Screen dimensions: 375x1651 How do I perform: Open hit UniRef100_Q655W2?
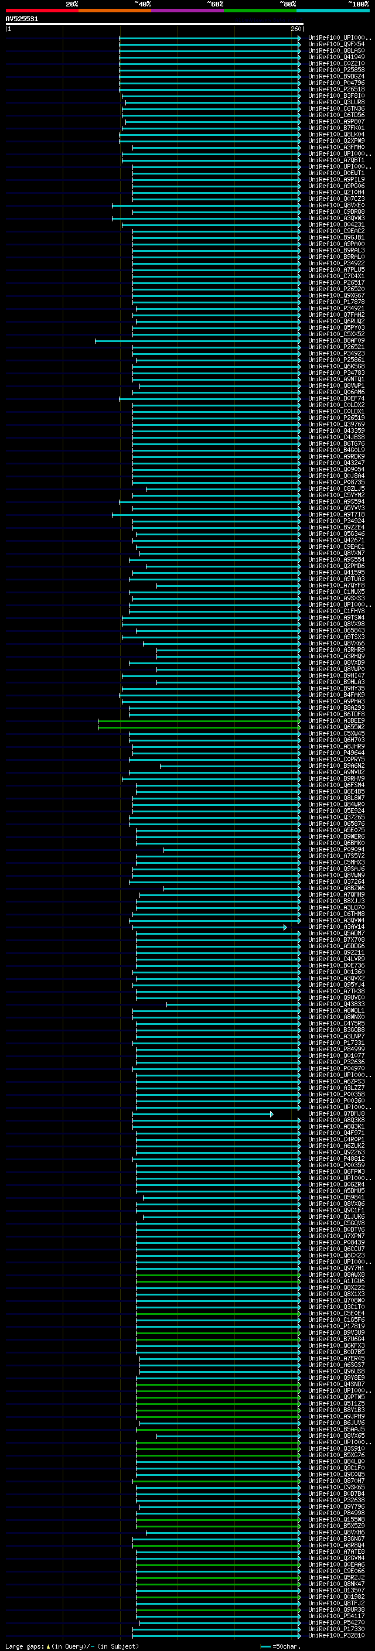coord(336,727)
